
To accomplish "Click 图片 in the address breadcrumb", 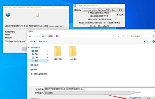I will point(58,36).
